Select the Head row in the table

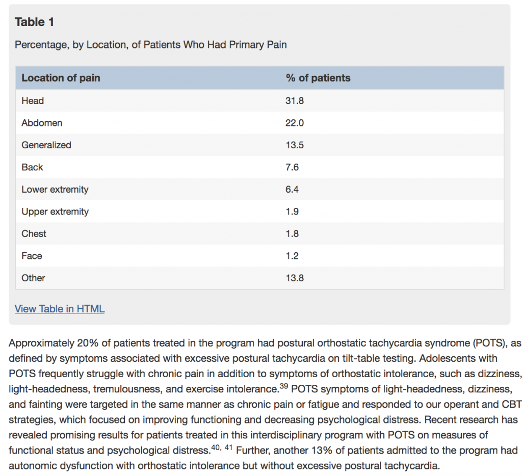point(259,100)
